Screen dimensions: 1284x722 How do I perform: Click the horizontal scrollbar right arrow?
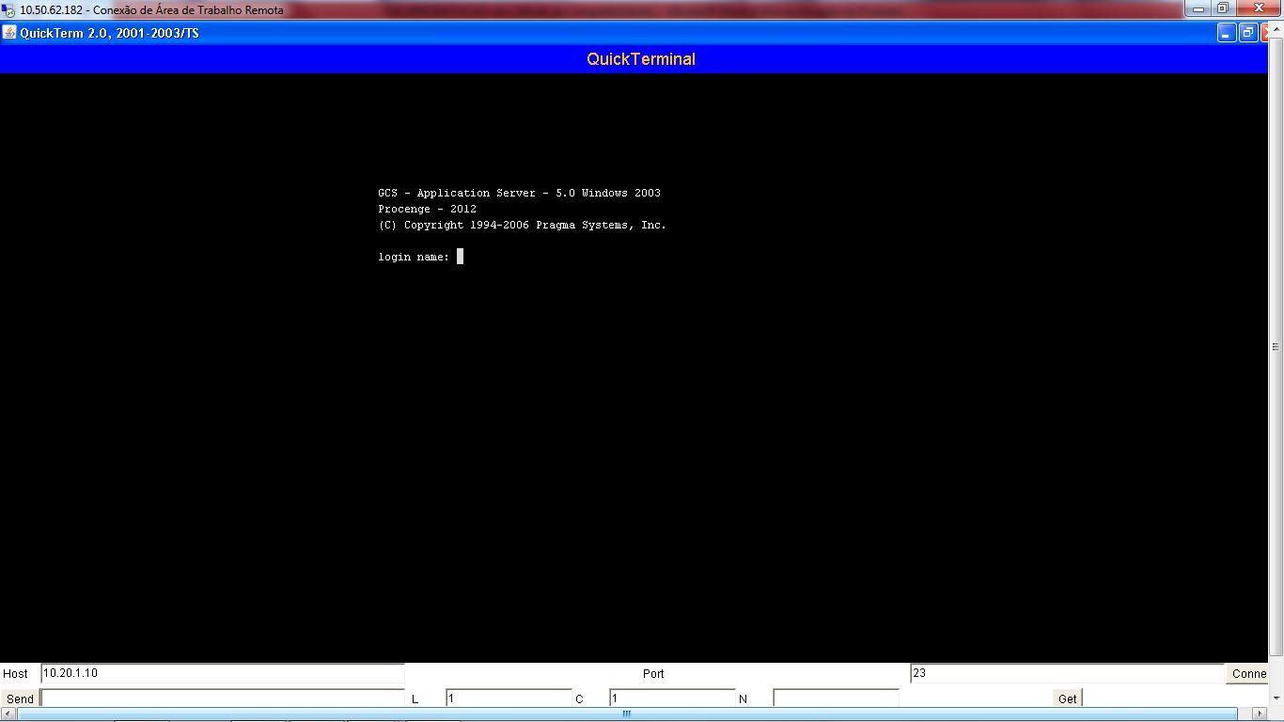[1260, 714]
